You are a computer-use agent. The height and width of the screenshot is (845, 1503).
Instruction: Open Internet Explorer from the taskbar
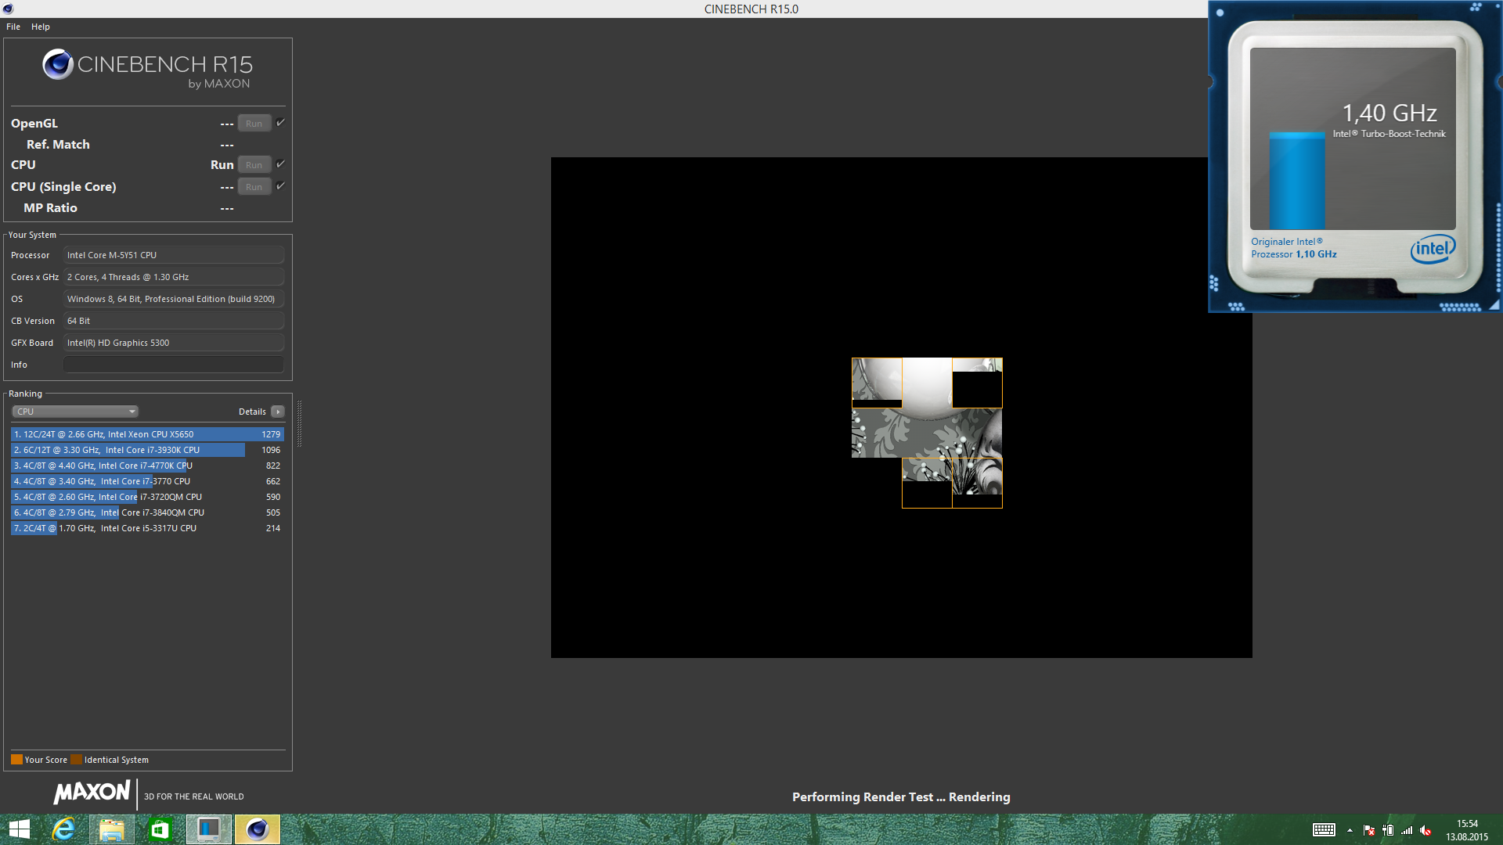(x=63, y=829)
